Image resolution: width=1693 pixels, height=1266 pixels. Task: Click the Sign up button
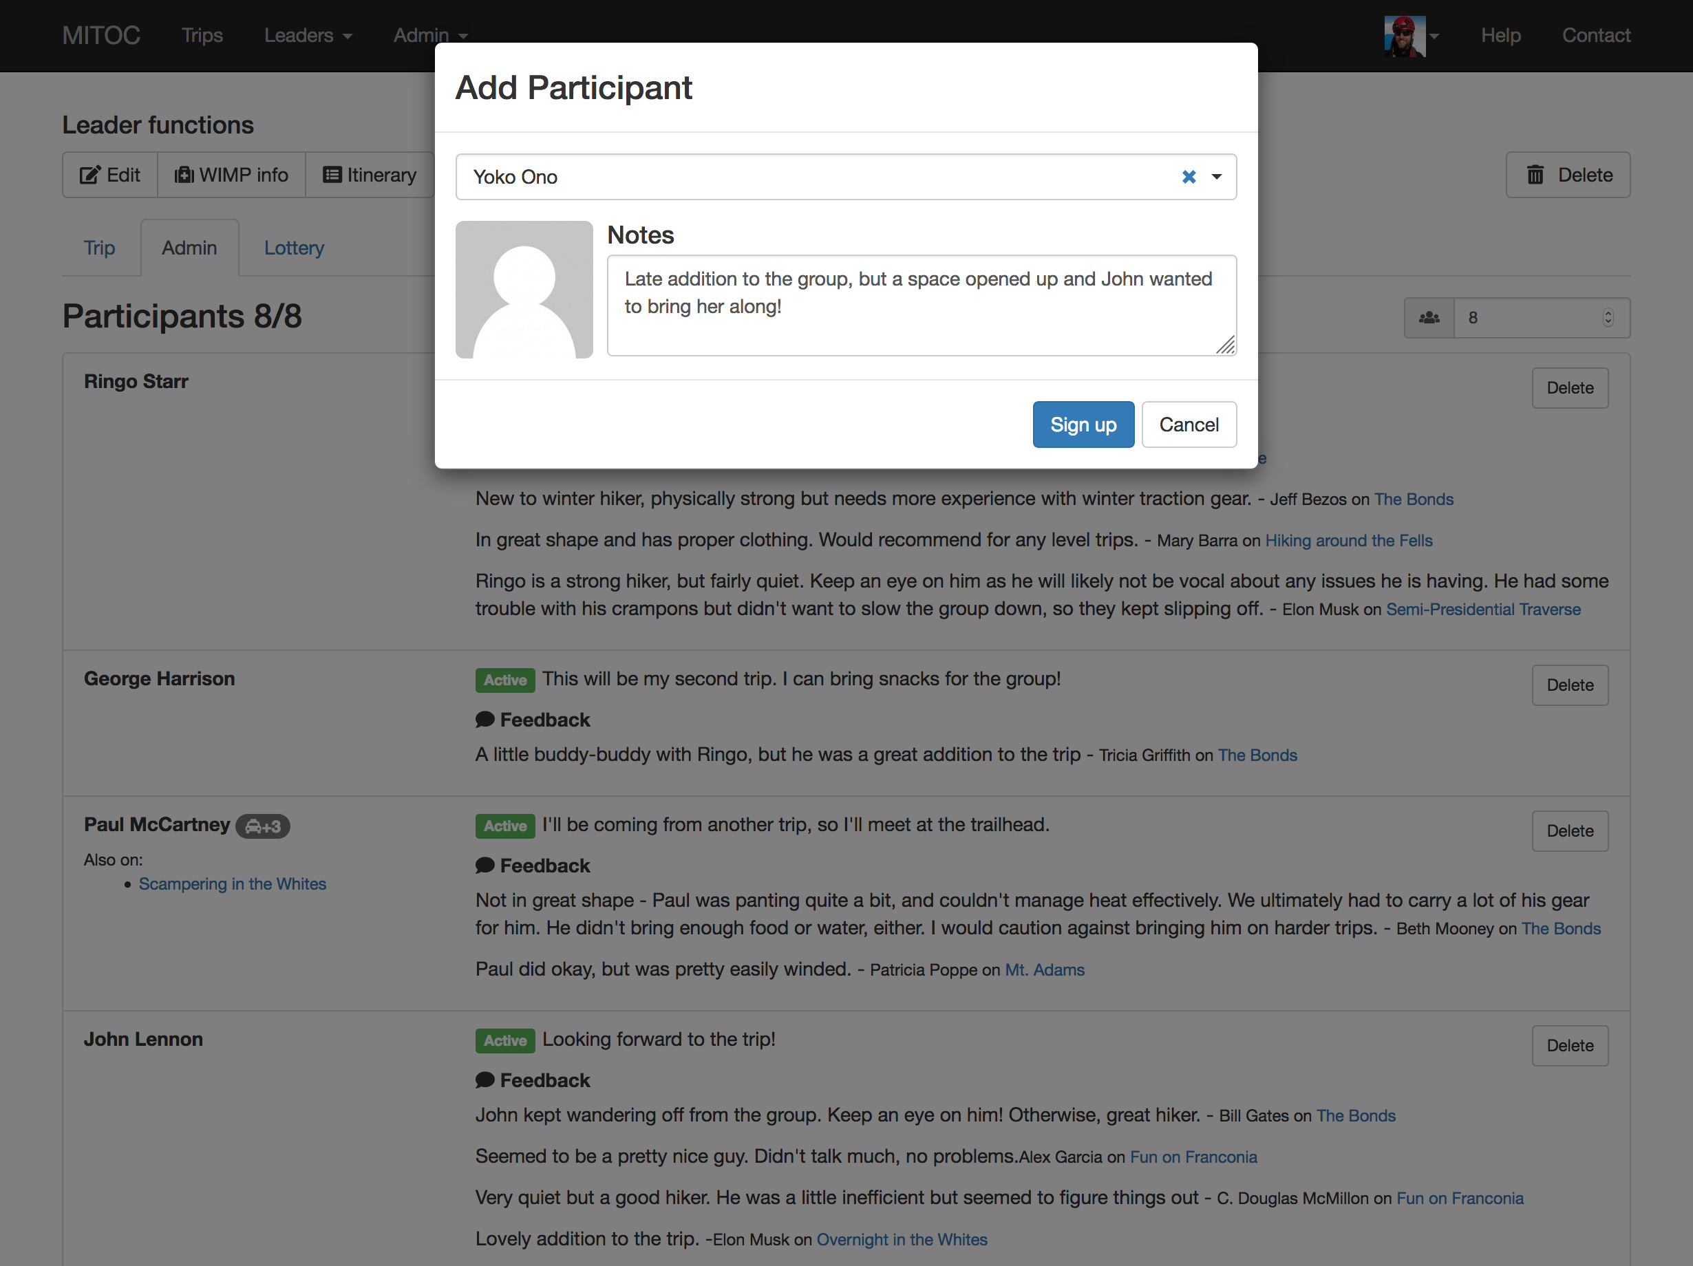point(1083,425)
